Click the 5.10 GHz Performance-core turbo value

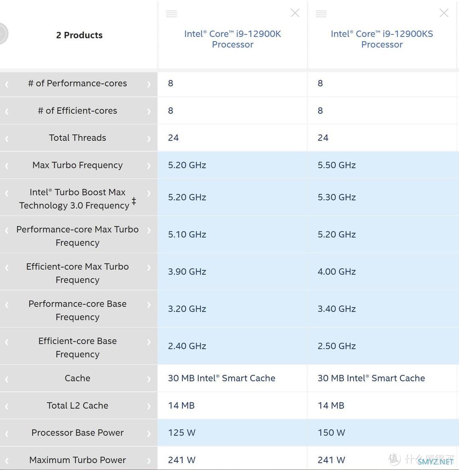(x=187, y=235)
